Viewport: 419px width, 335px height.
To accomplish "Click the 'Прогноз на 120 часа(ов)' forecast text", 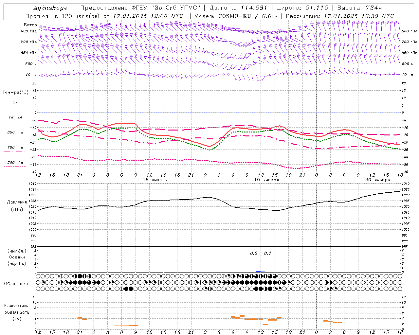I will tap(63, 16).
